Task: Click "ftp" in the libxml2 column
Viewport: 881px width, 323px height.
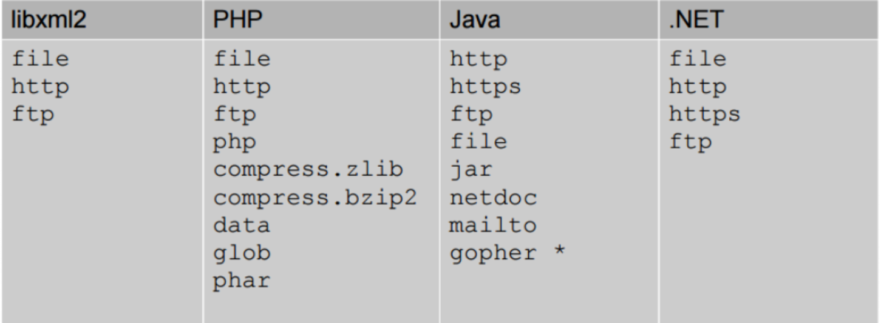Action: 33,115
